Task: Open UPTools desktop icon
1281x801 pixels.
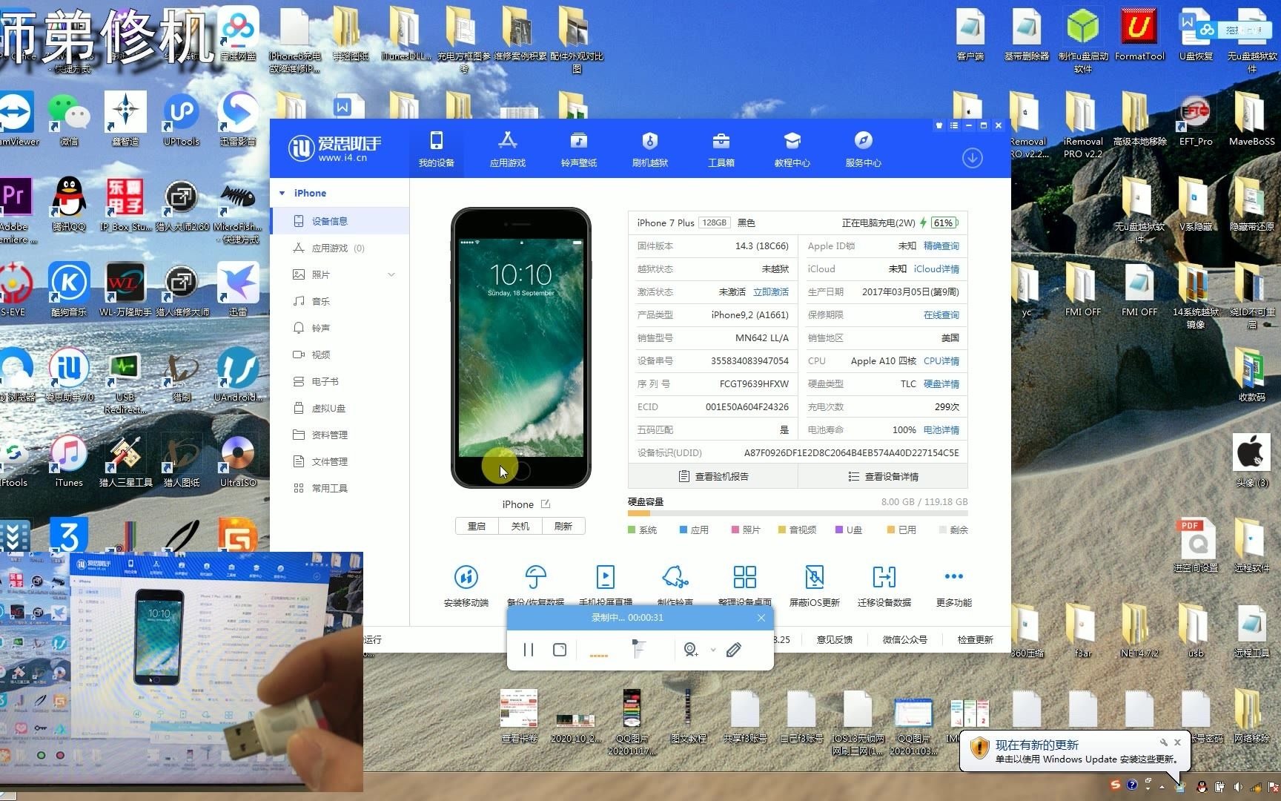Action: (182, 117)
